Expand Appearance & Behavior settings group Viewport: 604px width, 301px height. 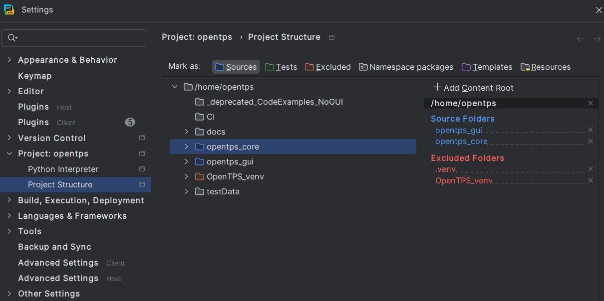click(9, 60)
